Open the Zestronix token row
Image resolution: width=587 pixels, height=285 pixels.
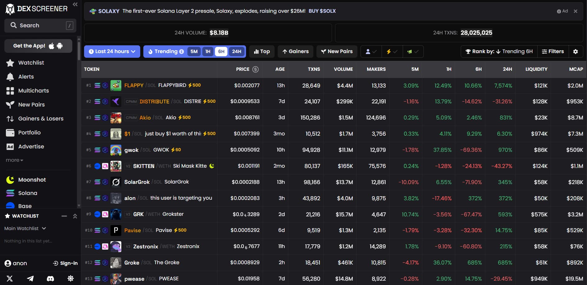point(334,247)
